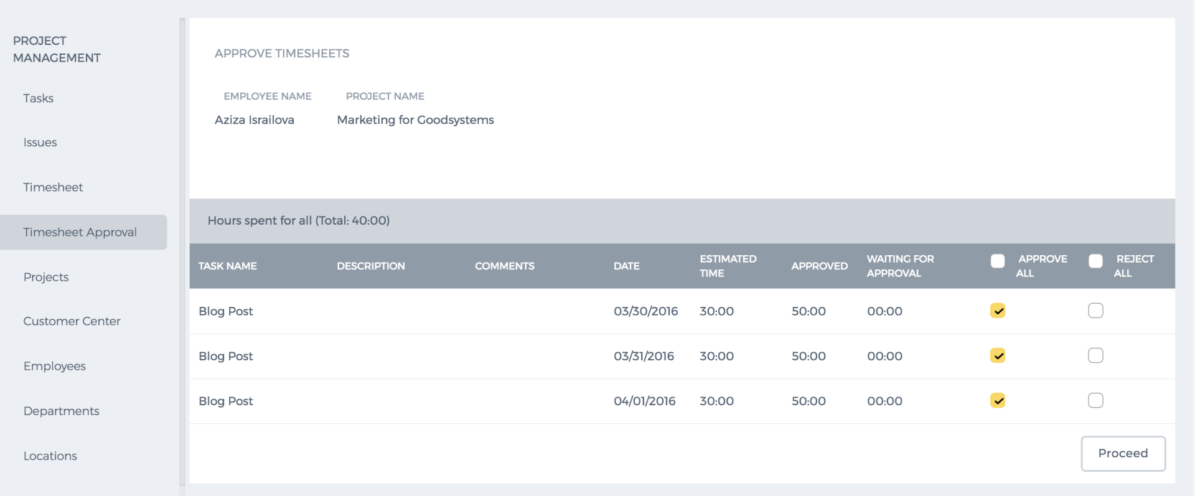This screenshot has height=496, width=1195.
Task: Go to Issues section
Action: 40,143
